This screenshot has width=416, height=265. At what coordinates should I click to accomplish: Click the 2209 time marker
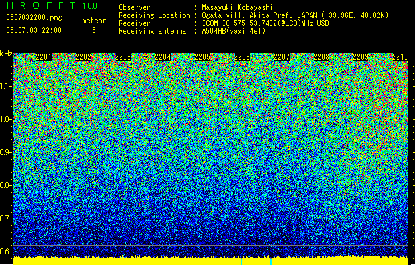point(361,57)
